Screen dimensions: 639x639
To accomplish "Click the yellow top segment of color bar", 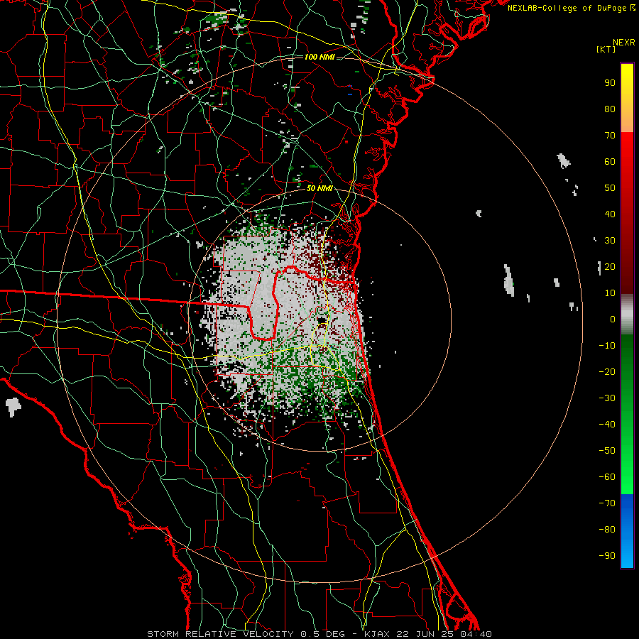I will [627, 98].
